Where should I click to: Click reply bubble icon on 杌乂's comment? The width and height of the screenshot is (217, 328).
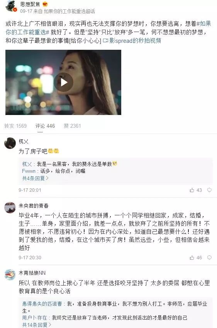pos(209,190)
